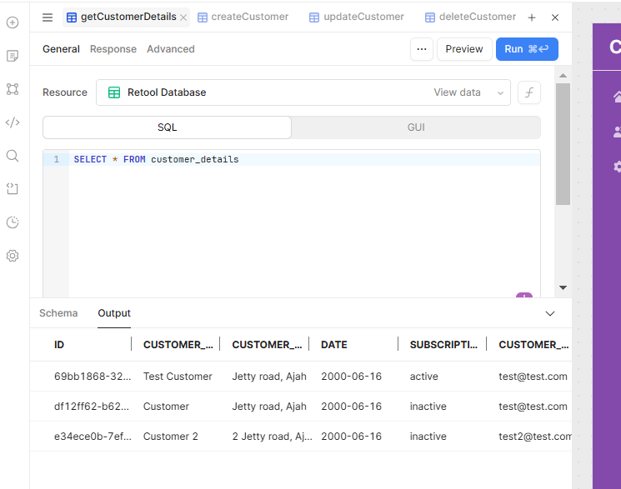Click the DATE column header
Viewport: 621px width, 489px height.
pyautogui.click(x=334, y=345)
